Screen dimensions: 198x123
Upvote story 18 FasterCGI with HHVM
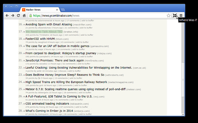click(24, 39)
